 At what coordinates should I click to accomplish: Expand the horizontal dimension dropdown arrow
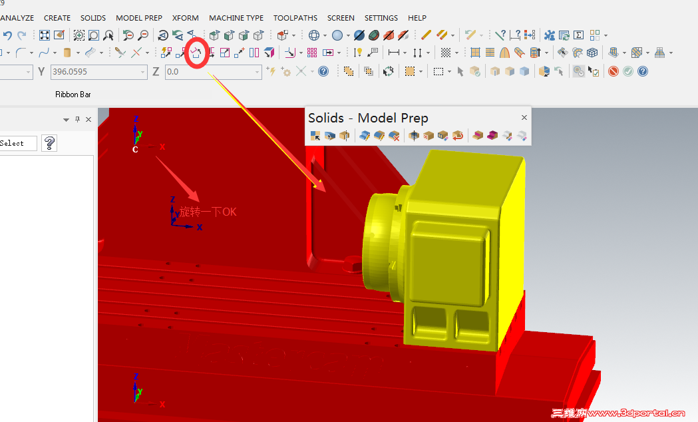pos(405,53)
